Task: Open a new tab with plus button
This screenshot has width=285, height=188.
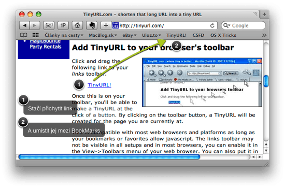Action: point(264,14)
